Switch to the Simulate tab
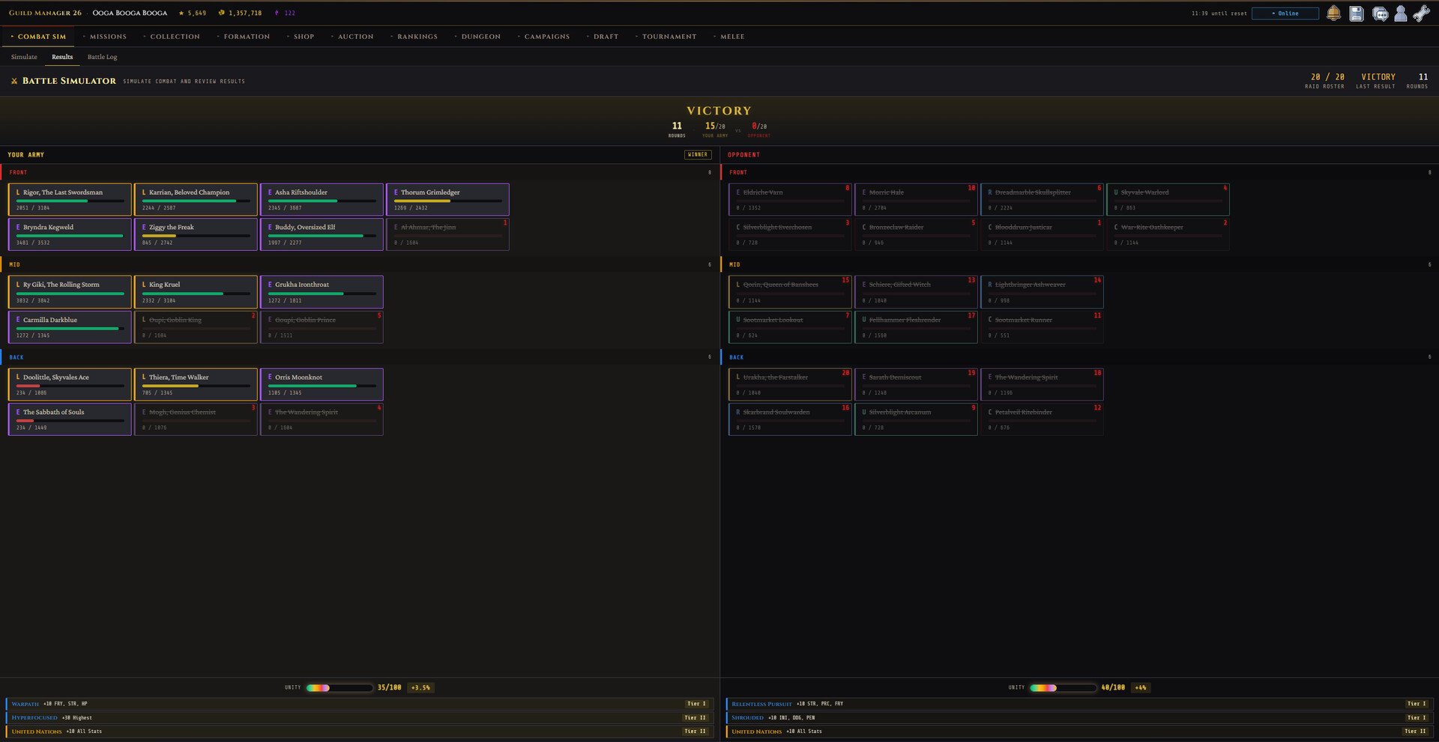This screenshot has height=742, width=1439. 23,56
